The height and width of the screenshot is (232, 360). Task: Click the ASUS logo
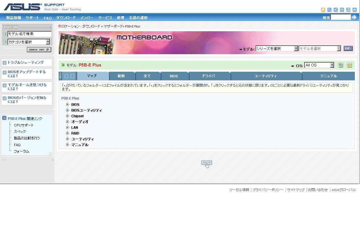23,7
